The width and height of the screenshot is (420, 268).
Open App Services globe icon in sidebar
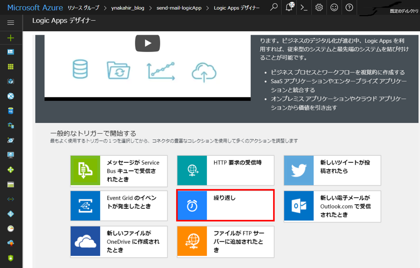click(x=11, y=96)
